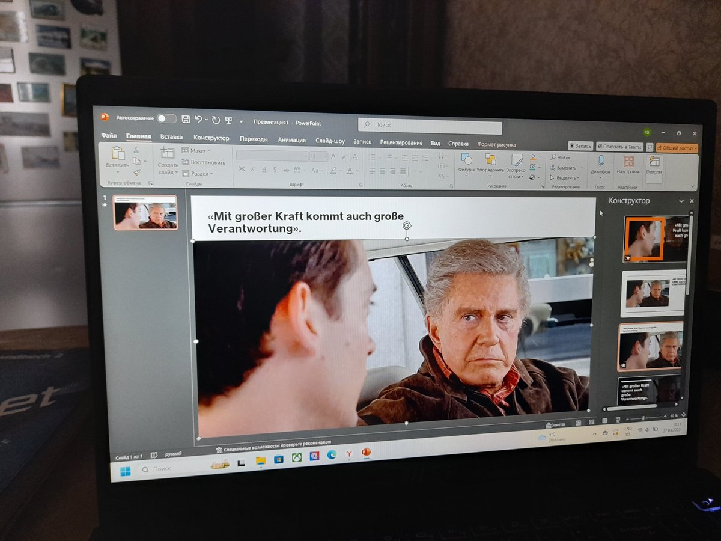Expand the Выделить dropdown
The width and height of the screenshot is (721, 541).
(x=564, y=178)
